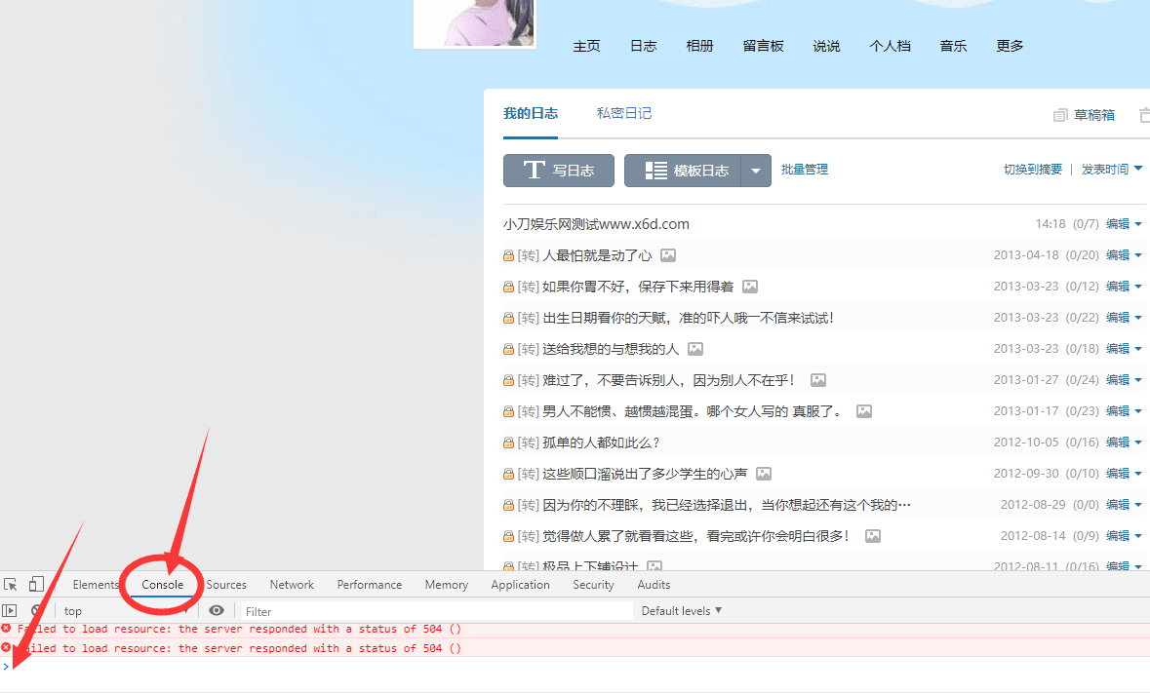Select 相册 in the top navigation

point(699,45)
